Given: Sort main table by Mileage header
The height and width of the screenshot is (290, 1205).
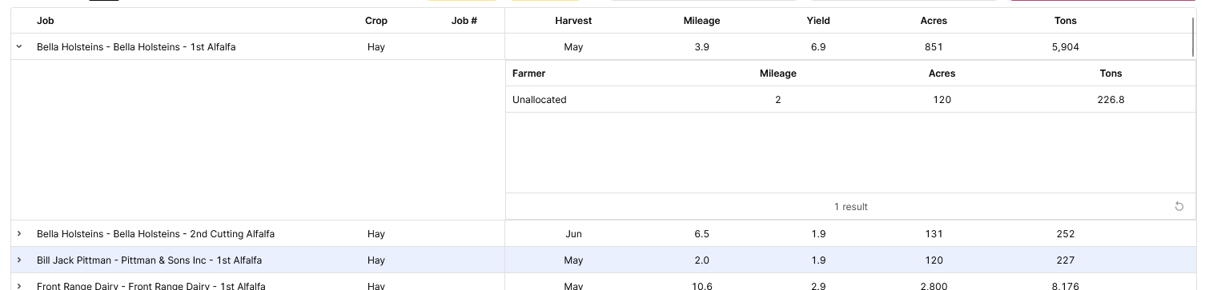Looking at the screenshot, I should [x=701, y=21].
